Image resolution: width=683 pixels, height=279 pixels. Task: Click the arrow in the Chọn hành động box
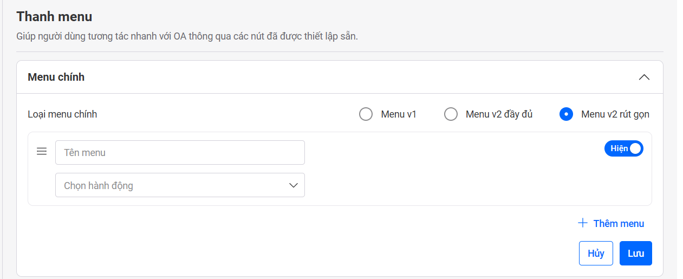tap(294, 185)
